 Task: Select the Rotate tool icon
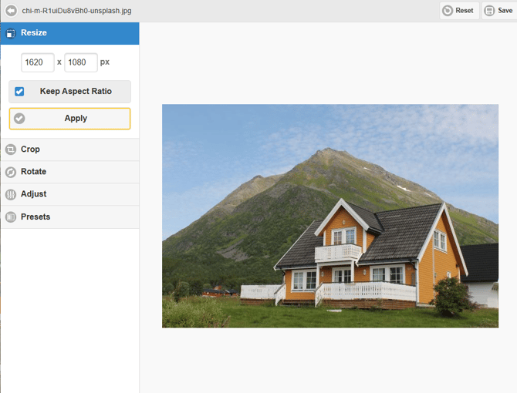pos(11,172)
